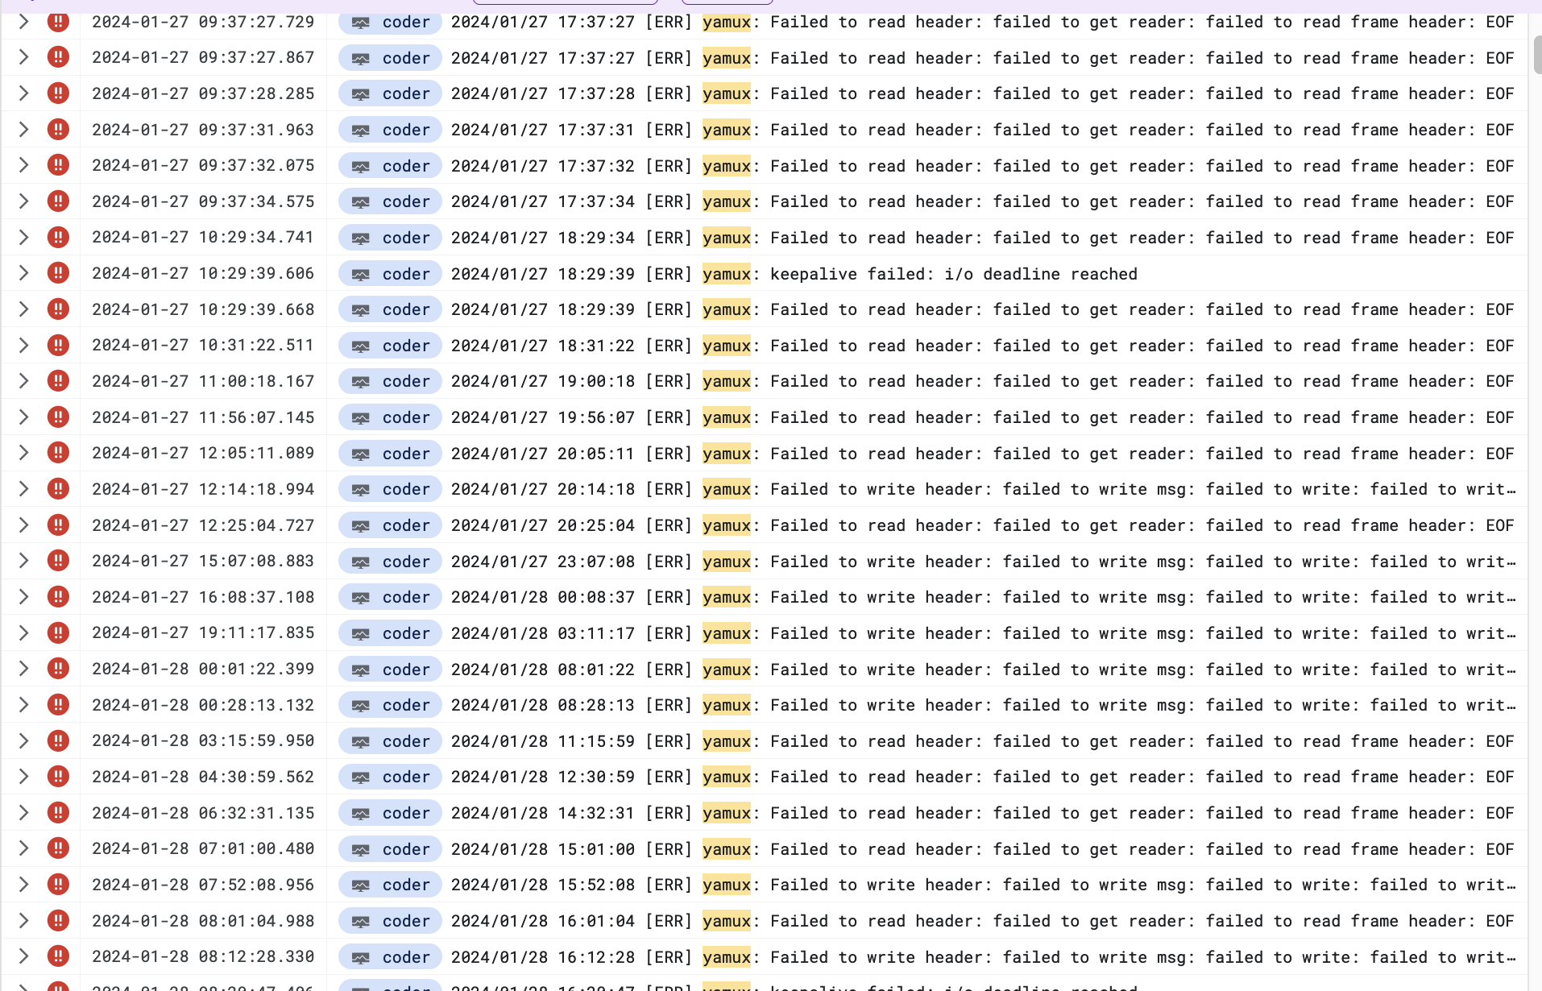This screenshot has height=991, width=1542.
Task: Click the vertical scrollbar thumb
Action: click(1537, 55)
